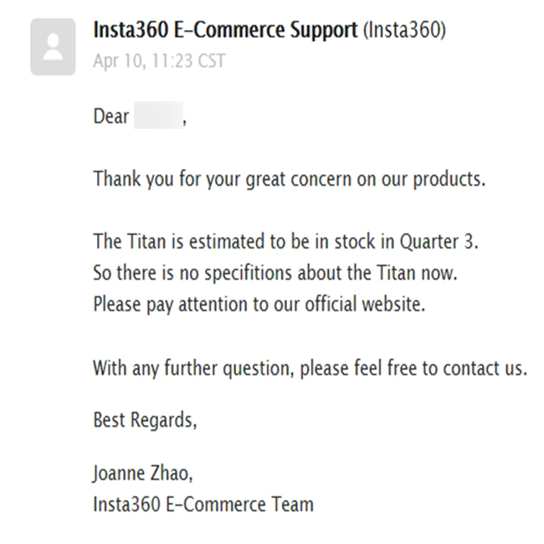Click the redacted recipient name box
The image size is (544, 544).
158,115
